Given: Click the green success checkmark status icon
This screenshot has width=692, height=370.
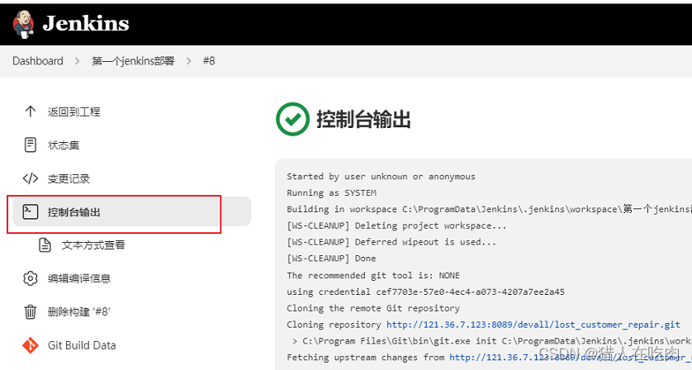Looking at the screenshot, I should pyautogui.click(x=292, y=119).
